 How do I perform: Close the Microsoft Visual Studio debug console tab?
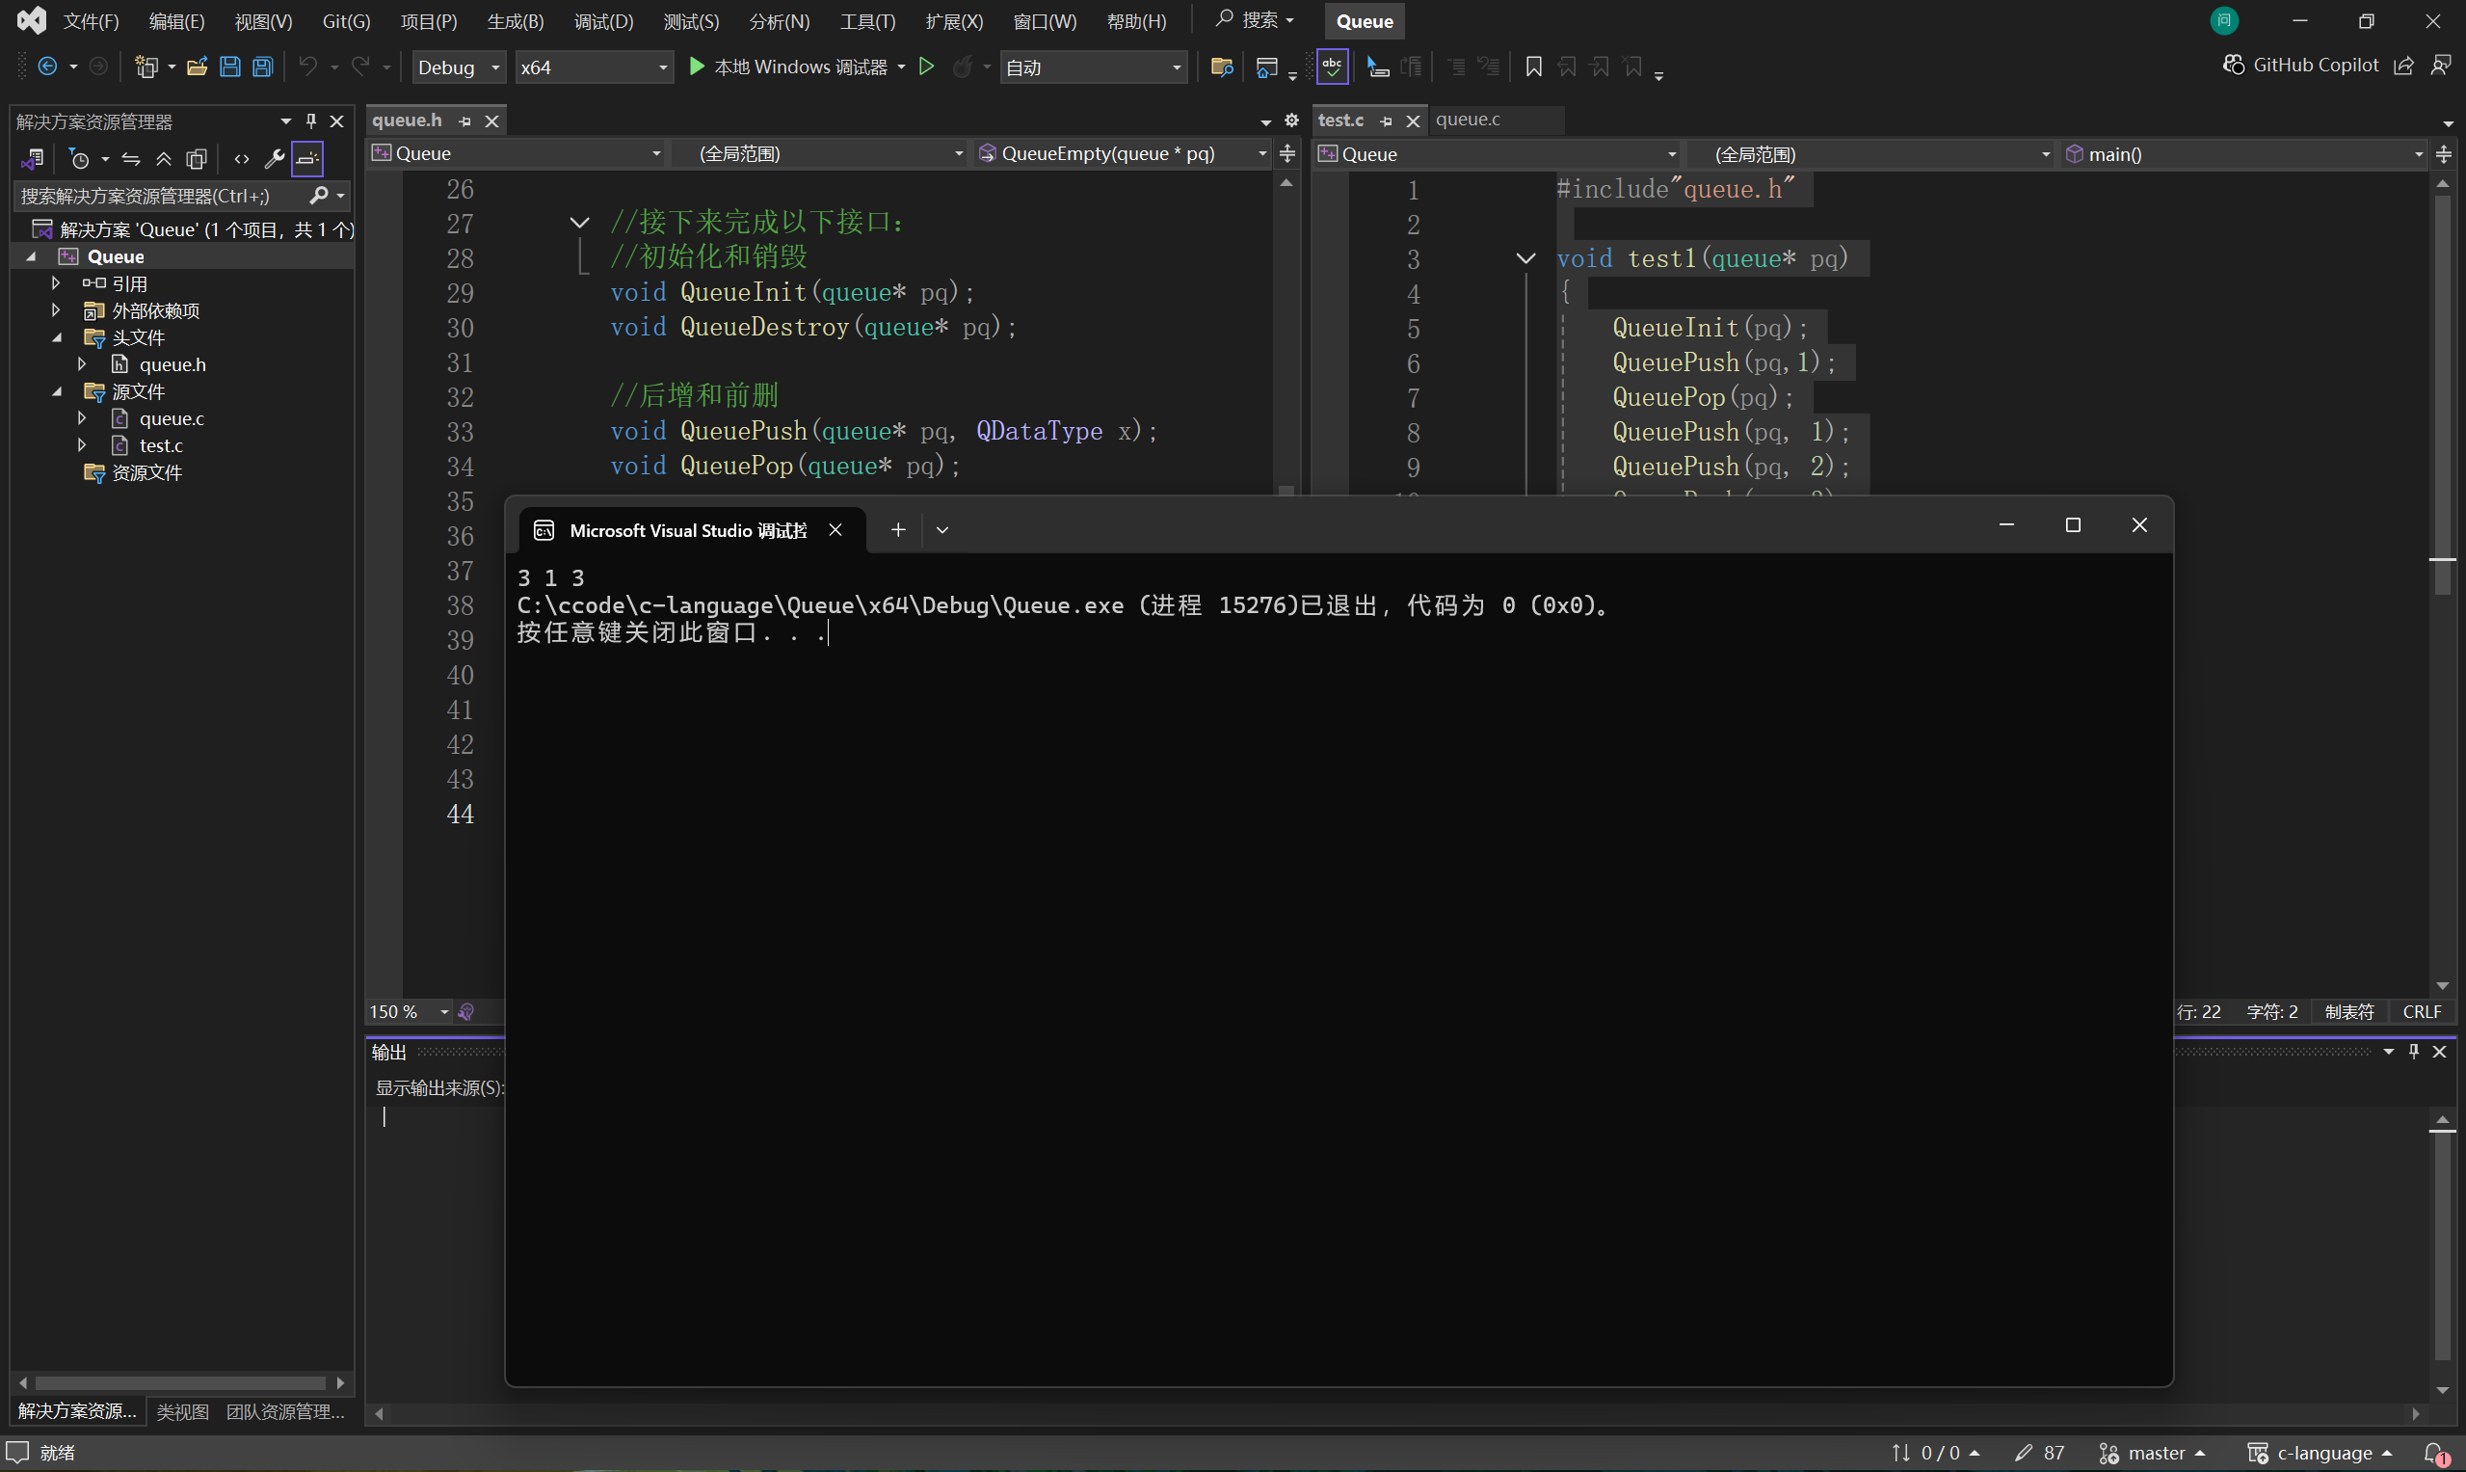click(x=835, y=529)
